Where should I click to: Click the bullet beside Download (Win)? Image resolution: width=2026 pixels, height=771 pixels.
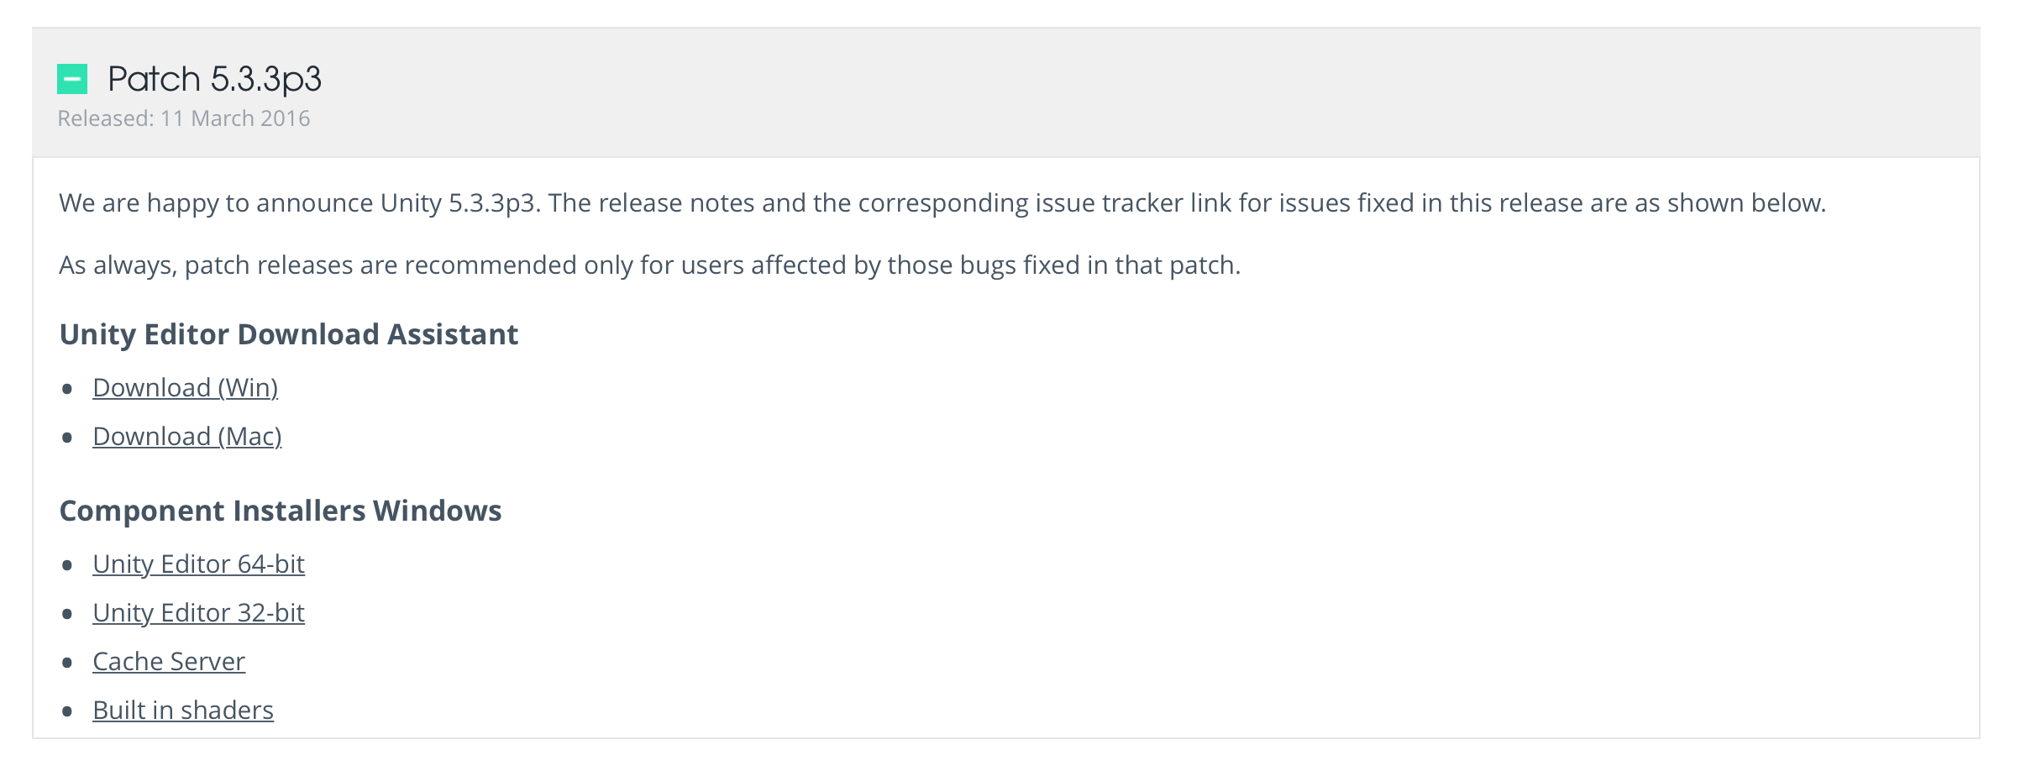[68, 389]
